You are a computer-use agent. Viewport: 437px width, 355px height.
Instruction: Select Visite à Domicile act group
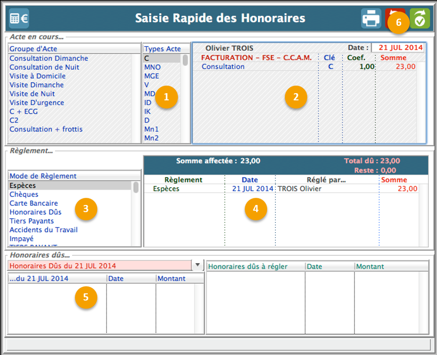coord(38,76)
